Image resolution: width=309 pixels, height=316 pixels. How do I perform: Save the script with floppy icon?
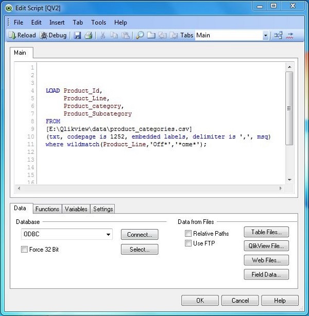77,36
